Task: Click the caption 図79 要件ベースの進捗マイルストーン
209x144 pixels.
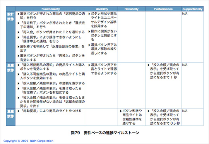Action: coord(105,133)
